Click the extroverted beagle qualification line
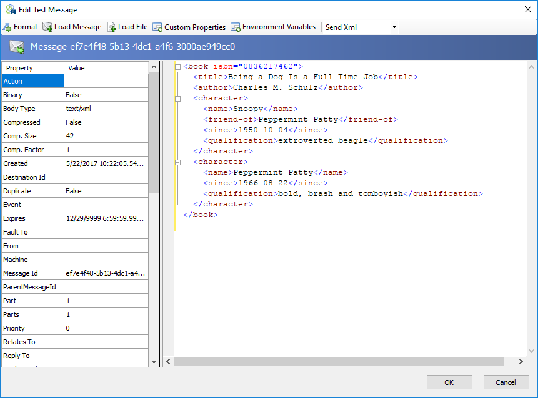The height and width of the screenshot is (398, 538). pos(326,141)
